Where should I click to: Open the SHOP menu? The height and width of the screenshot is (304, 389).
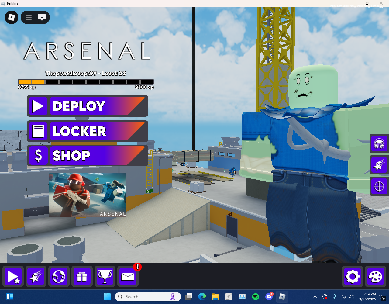coord(88,156)
